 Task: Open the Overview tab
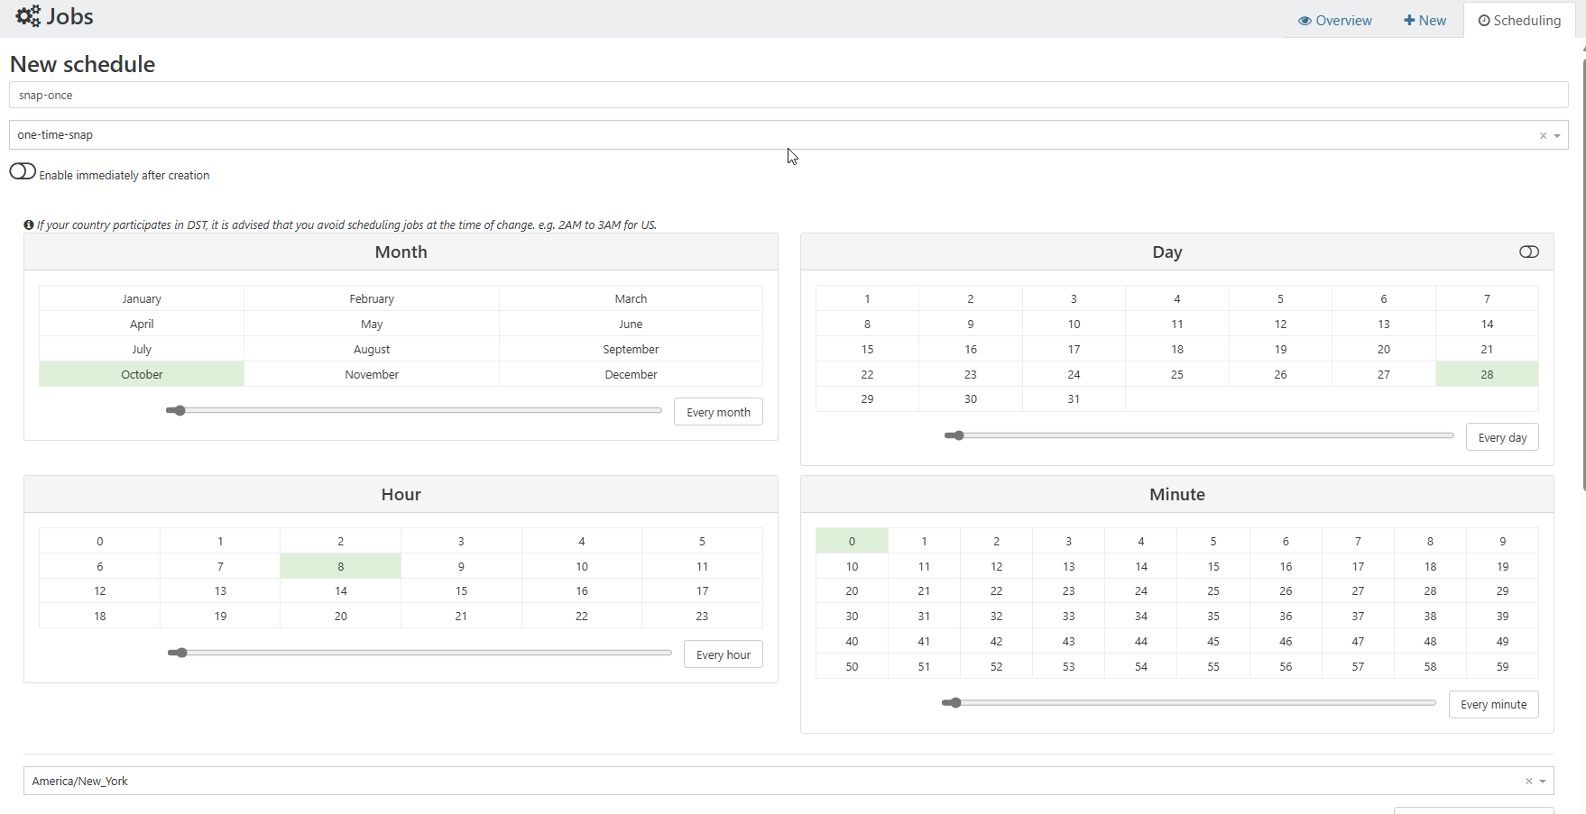tap(1334, 21)
